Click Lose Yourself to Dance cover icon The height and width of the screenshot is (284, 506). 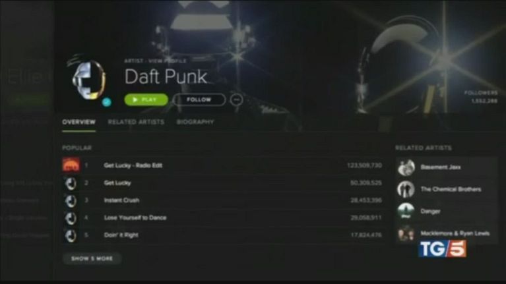[71, 218]
